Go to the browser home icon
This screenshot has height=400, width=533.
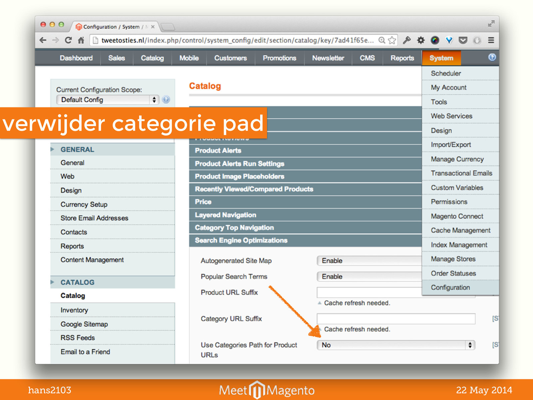(81, 40)
